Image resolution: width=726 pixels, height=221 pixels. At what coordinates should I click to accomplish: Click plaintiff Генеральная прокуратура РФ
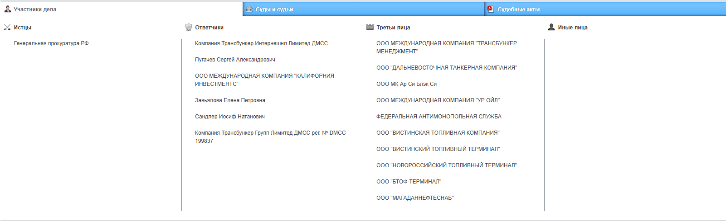point(51,43)
